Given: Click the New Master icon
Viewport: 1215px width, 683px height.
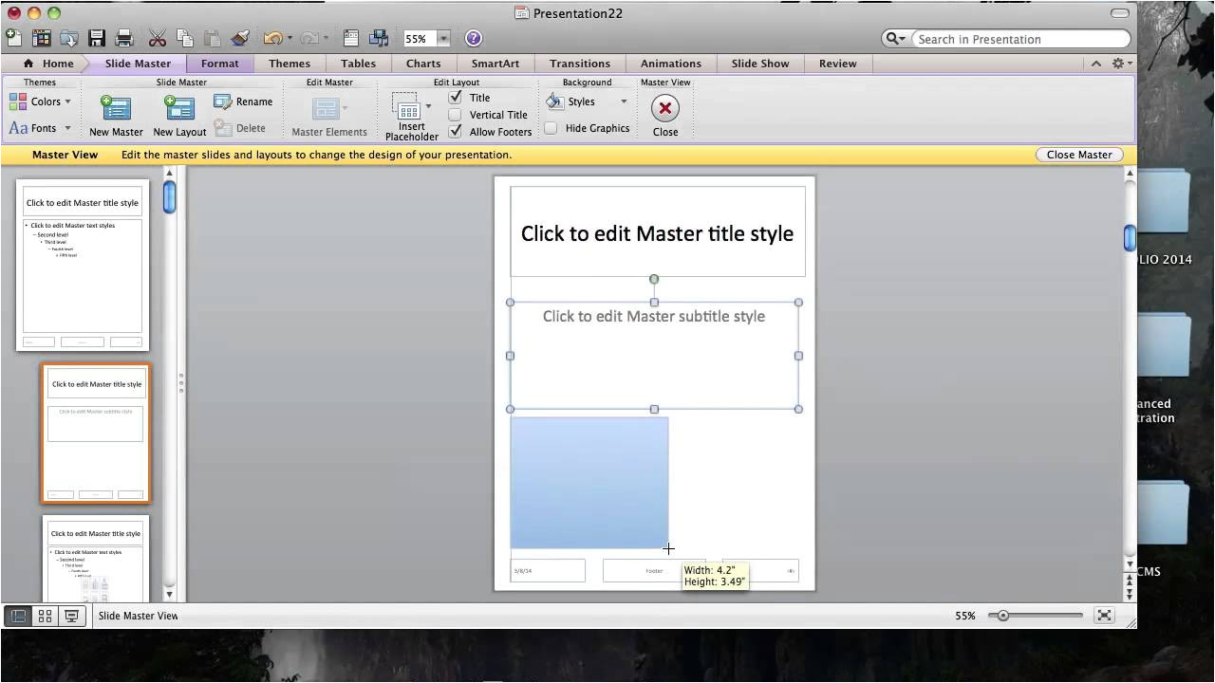Looking at the screenshot, I should (x=116, y=108).
